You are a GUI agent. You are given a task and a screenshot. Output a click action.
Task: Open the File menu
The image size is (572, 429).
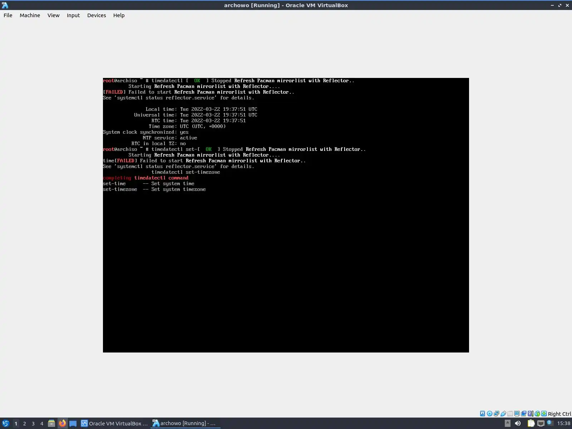(x=8, y=15)
